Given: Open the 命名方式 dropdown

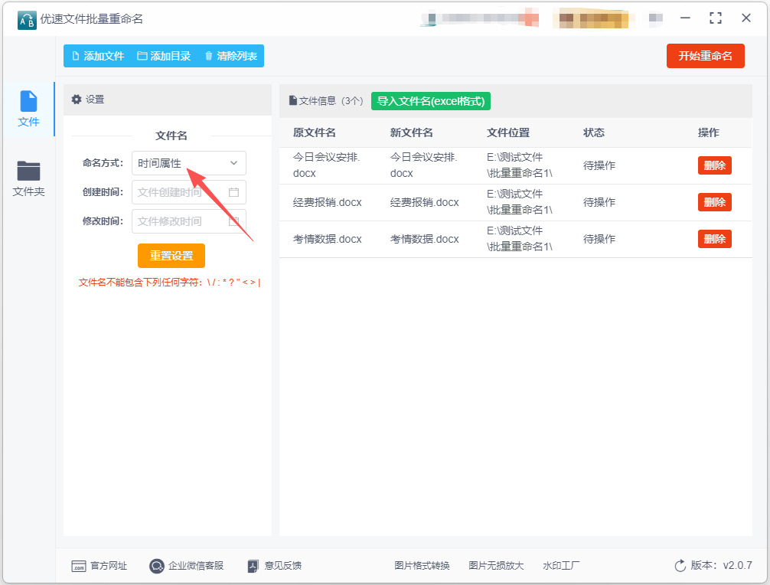Looking at the screenshot, I should click(x=188, y=163).
